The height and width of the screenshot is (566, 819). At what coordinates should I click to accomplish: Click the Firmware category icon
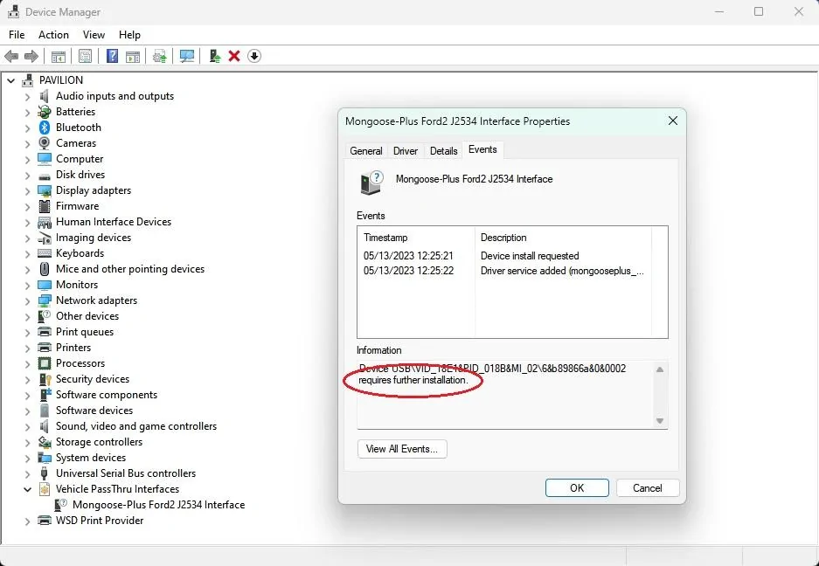click(45, 206)
